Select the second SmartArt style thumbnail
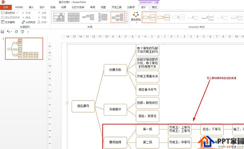 click(x=164, y=17)
